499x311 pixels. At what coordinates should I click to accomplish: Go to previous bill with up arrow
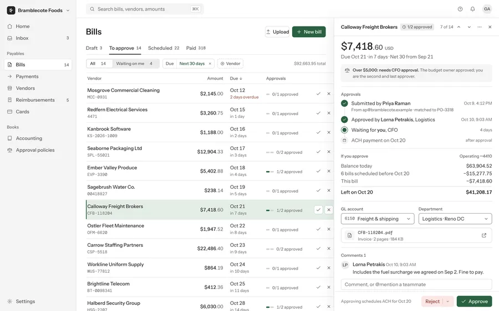tap(459, 27)
